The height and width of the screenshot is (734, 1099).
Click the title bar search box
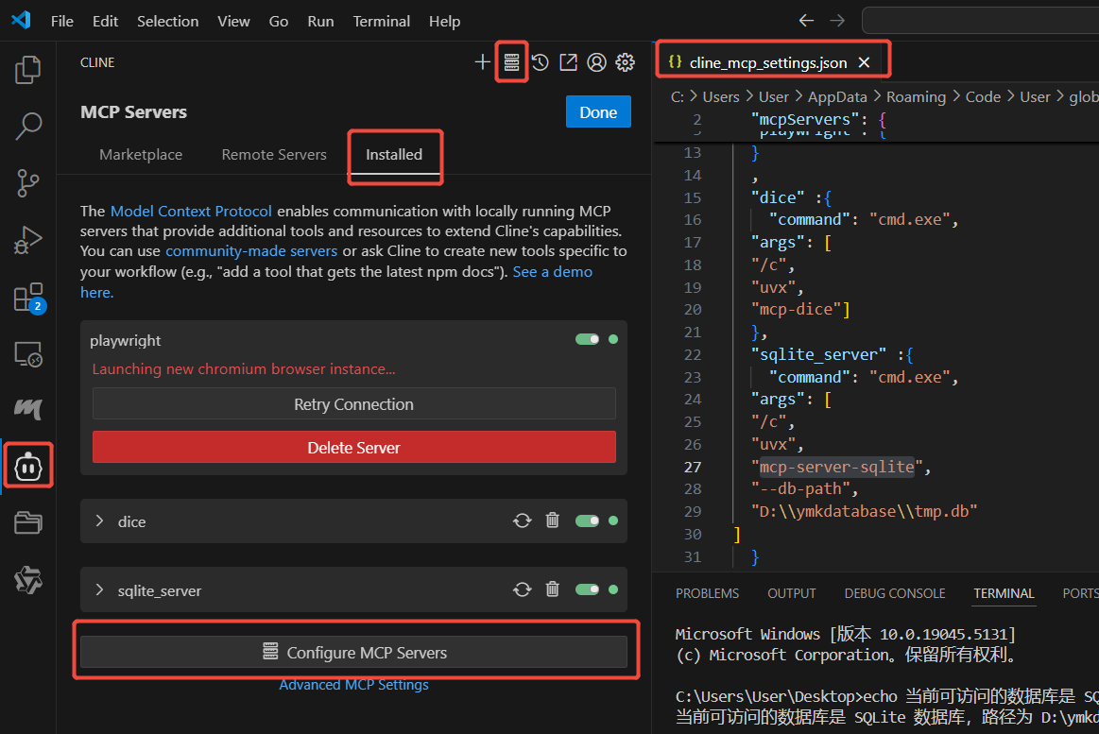(980, 21)
